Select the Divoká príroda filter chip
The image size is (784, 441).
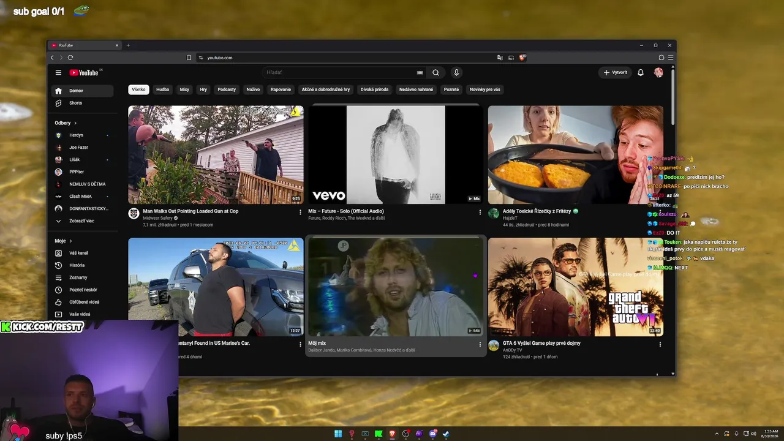point(374,89)
